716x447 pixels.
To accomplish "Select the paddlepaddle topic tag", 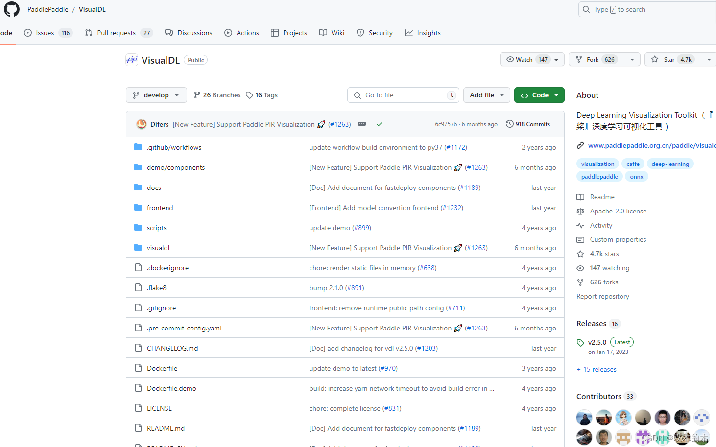I will coord(599,177).
